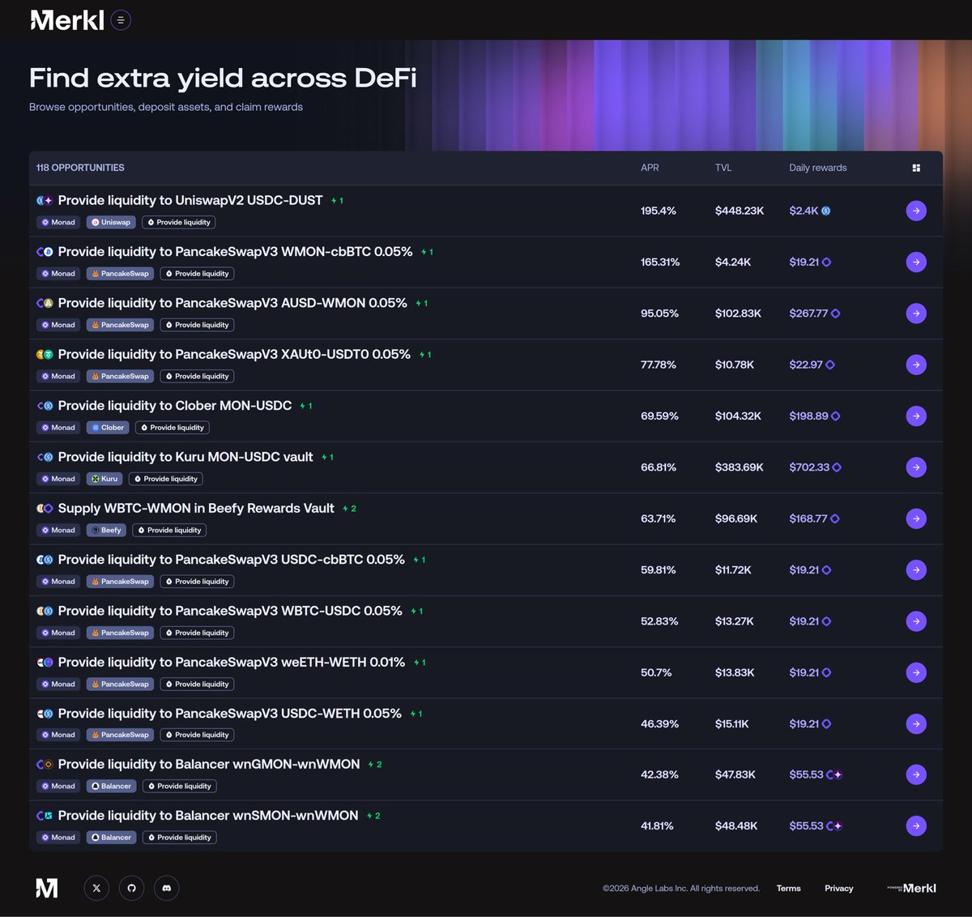Open Balancer wnSMON-wnWMON opportunity title

(208, 816)
